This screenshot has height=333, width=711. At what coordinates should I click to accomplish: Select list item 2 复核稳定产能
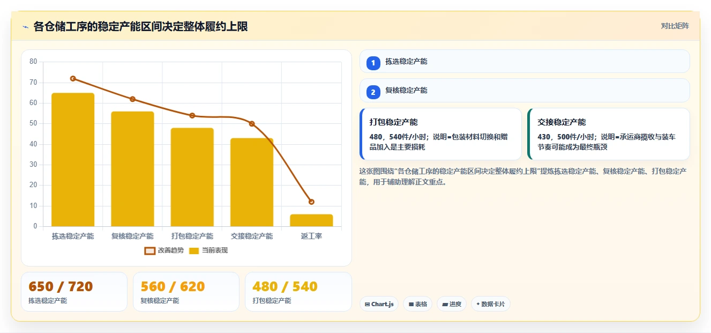pyautogui.click(x=525, y=90)
